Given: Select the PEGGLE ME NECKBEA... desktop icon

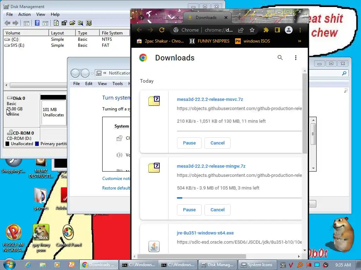Looking at the screenshot, I should tap(14, 238).
